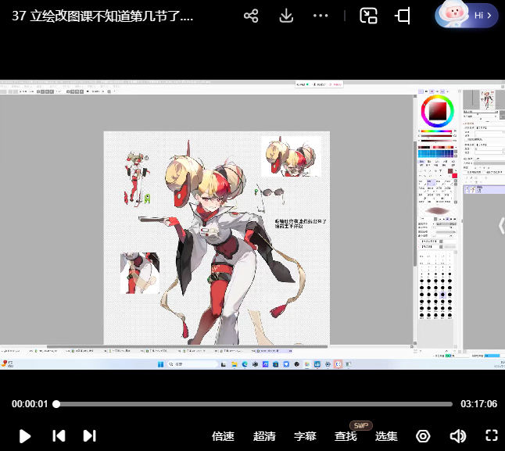This screenshot has height=451, width=505.
Task: Open player settings circular icon
Action: click(x=423, y=436)
